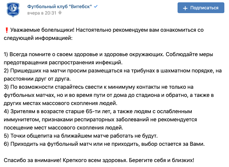This screenshot has height=167, width=229.
Task: Click the plus icon inside Подписаться
Action: [185, 8]
